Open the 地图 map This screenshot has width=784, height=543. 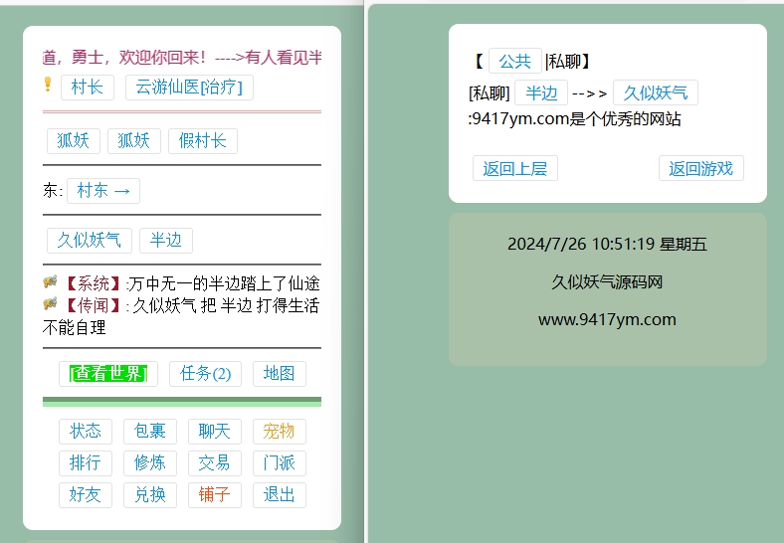[x=280, y=374]
